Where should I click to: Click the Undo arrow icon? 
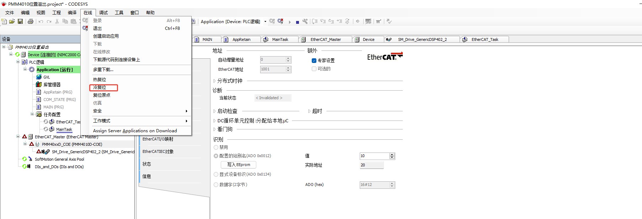(x=41, y=22)
